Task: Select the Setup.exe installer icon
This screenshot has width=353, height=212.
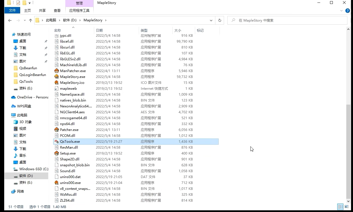Action: (x=57, y=153)
